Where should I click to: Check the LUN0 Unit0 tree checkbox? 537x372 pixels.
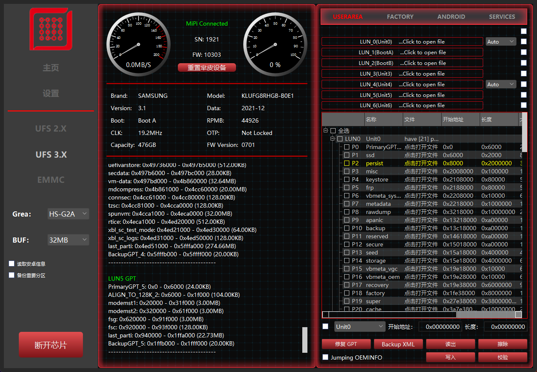coord(340,139)
